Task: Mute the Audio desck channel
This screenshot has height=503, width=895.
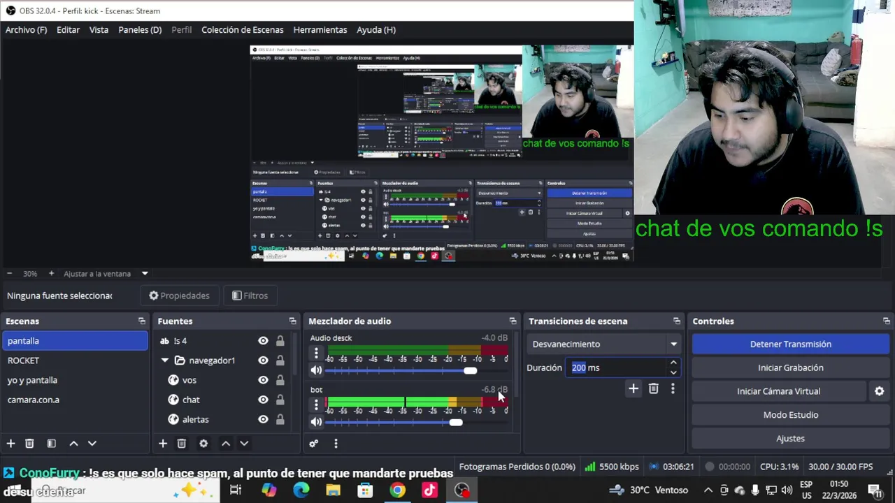Action: 316,370
